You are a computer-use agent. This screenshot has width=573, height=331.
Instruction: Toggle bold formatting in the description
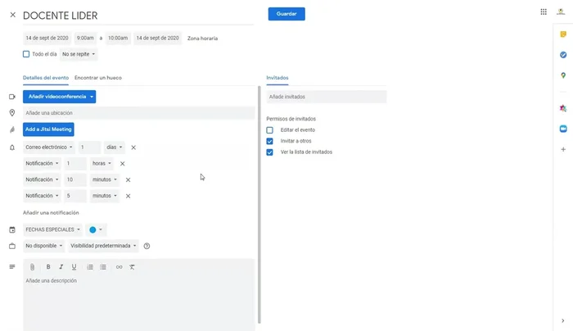[47, 267]
